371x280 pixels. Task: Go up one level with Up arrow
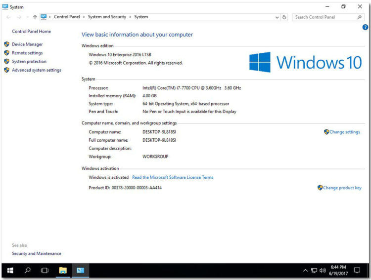(x=35, y=17)
